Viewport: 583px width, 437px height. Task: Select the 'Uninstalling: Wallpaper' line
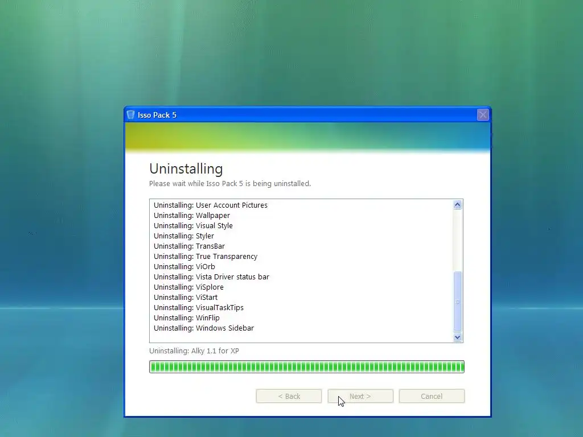[192, 216]
